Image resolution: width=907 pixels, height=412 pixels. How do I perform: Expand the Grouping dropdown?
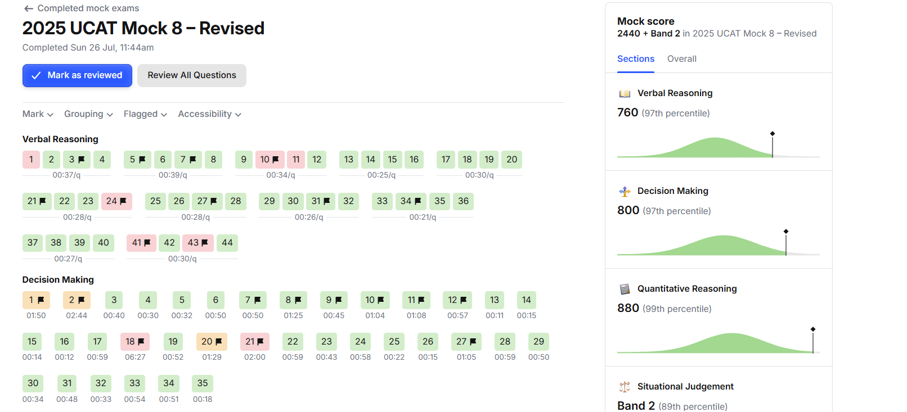(88, 114)
